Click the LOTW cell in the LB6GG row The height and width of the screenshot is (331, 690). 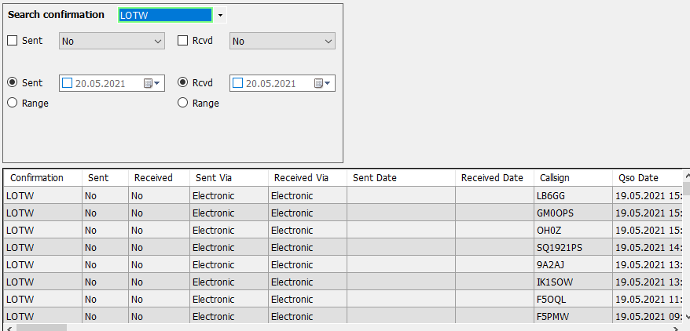tap(43, 195)
